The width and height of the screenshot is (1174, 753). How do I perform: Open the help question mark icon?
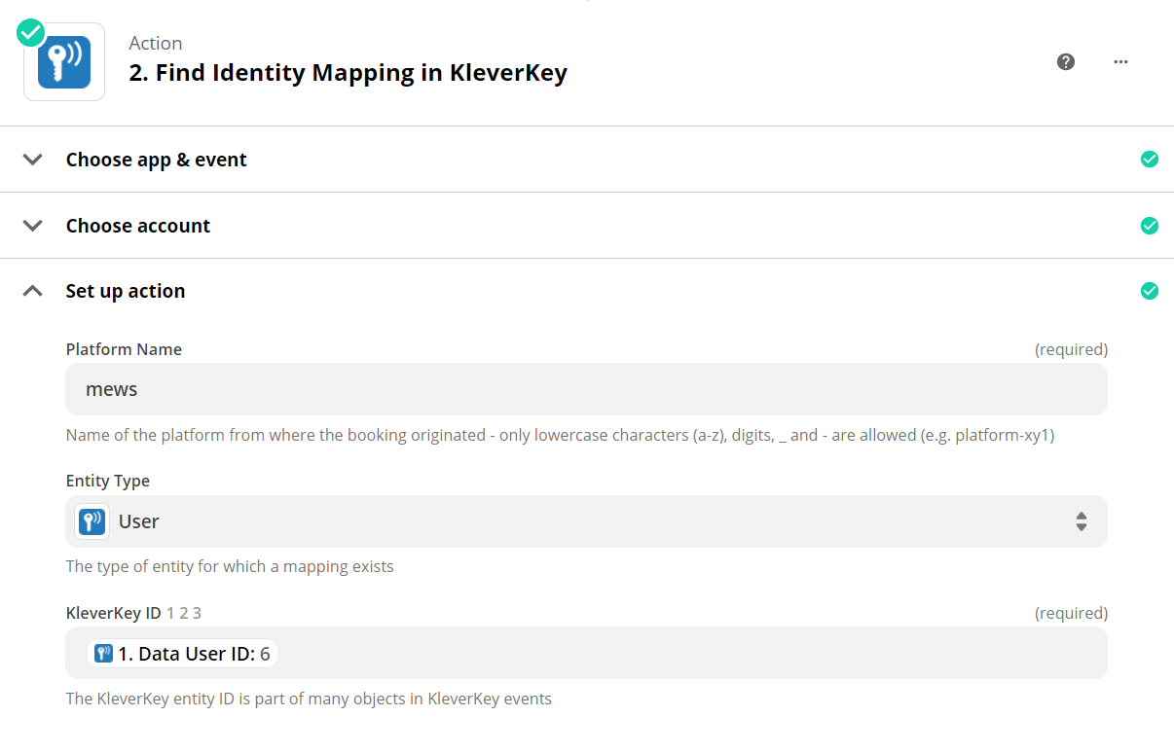click(1066, 62)
